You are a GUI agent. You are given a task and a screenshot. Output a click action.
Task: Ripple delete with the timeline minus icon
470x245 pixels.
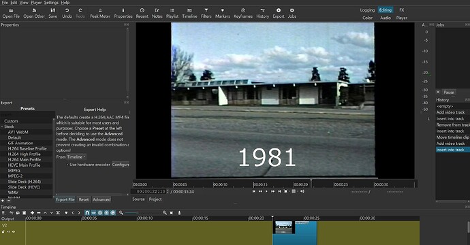pyautogui.click(x=39, y=213)
